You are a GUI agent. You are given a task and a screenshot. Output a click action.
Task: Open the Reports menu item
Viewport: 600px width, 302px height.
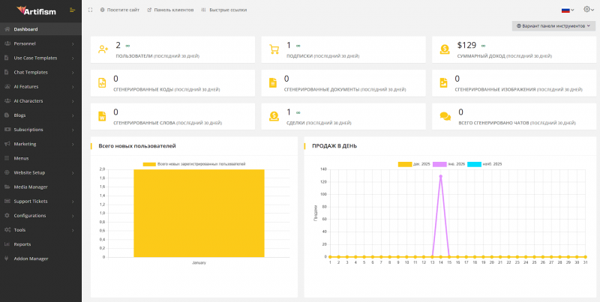pyautogui.click(x=40, y=244)
